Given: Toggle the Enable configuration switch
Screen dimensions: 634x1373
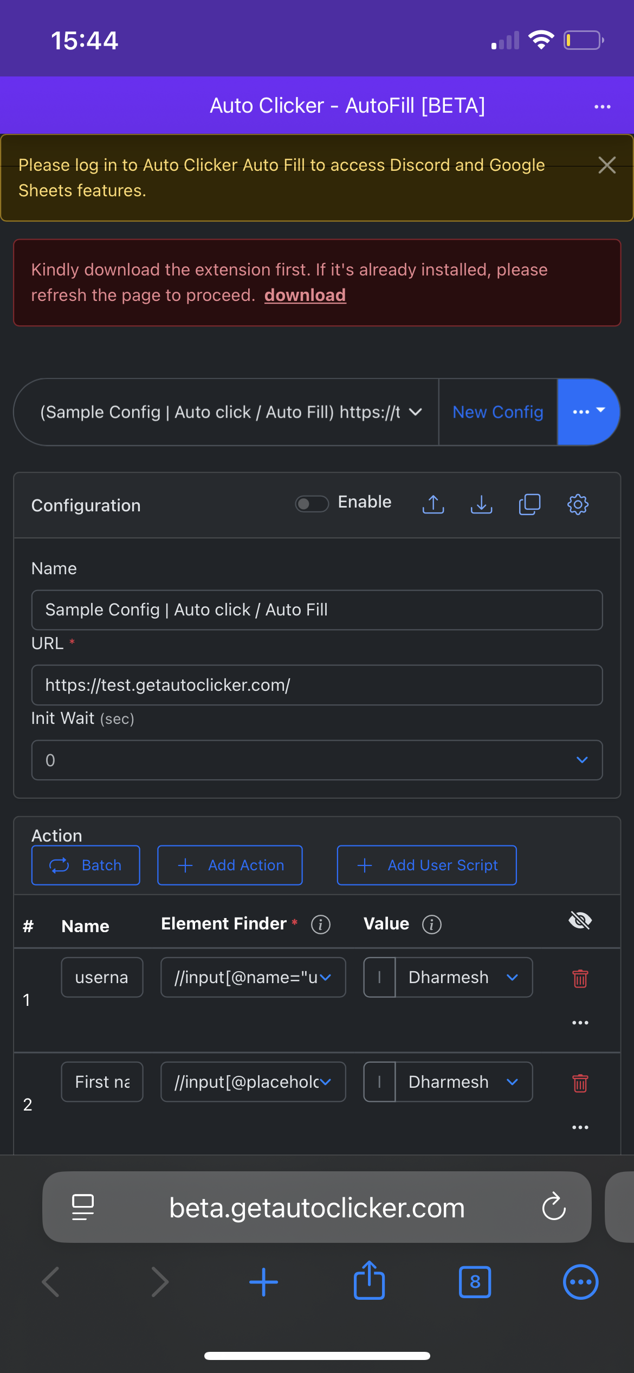Looking at the screenshot, I should pos(312,504).
